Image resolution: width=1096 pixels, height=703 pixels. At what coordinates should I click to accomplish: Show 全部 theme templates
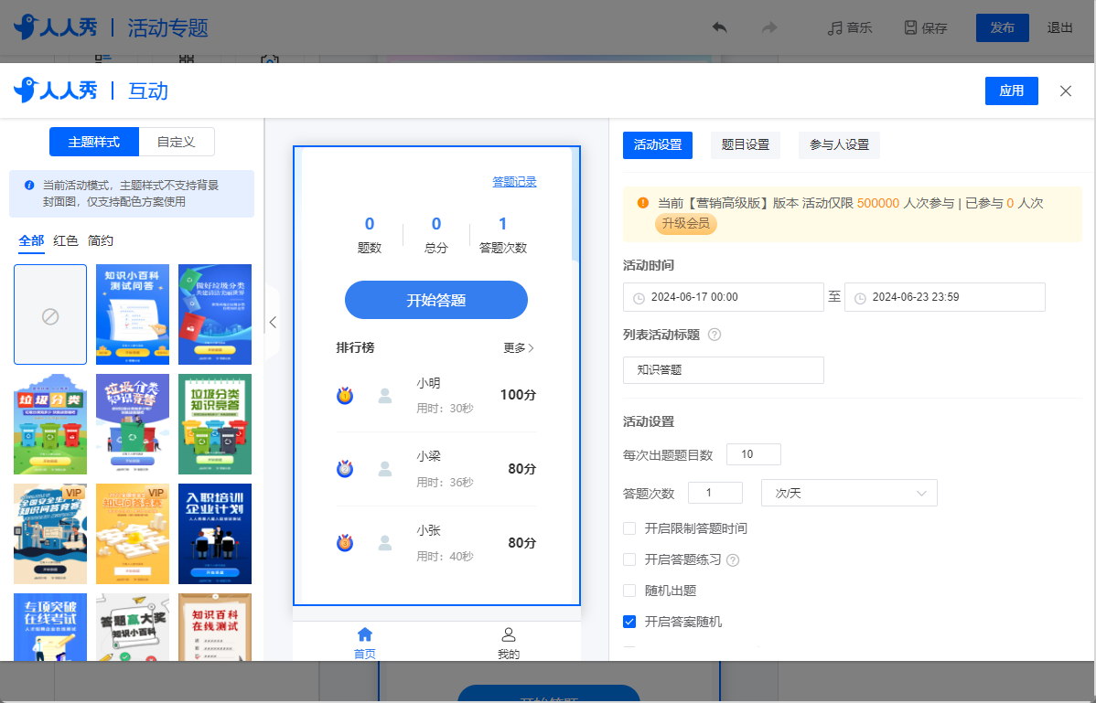click(31, 240)
